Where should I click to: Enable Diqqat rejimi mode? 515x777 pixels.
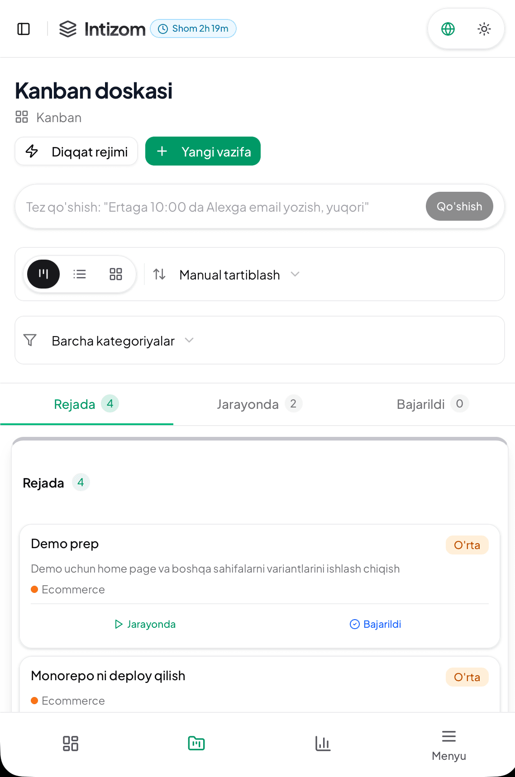point(76,151)
